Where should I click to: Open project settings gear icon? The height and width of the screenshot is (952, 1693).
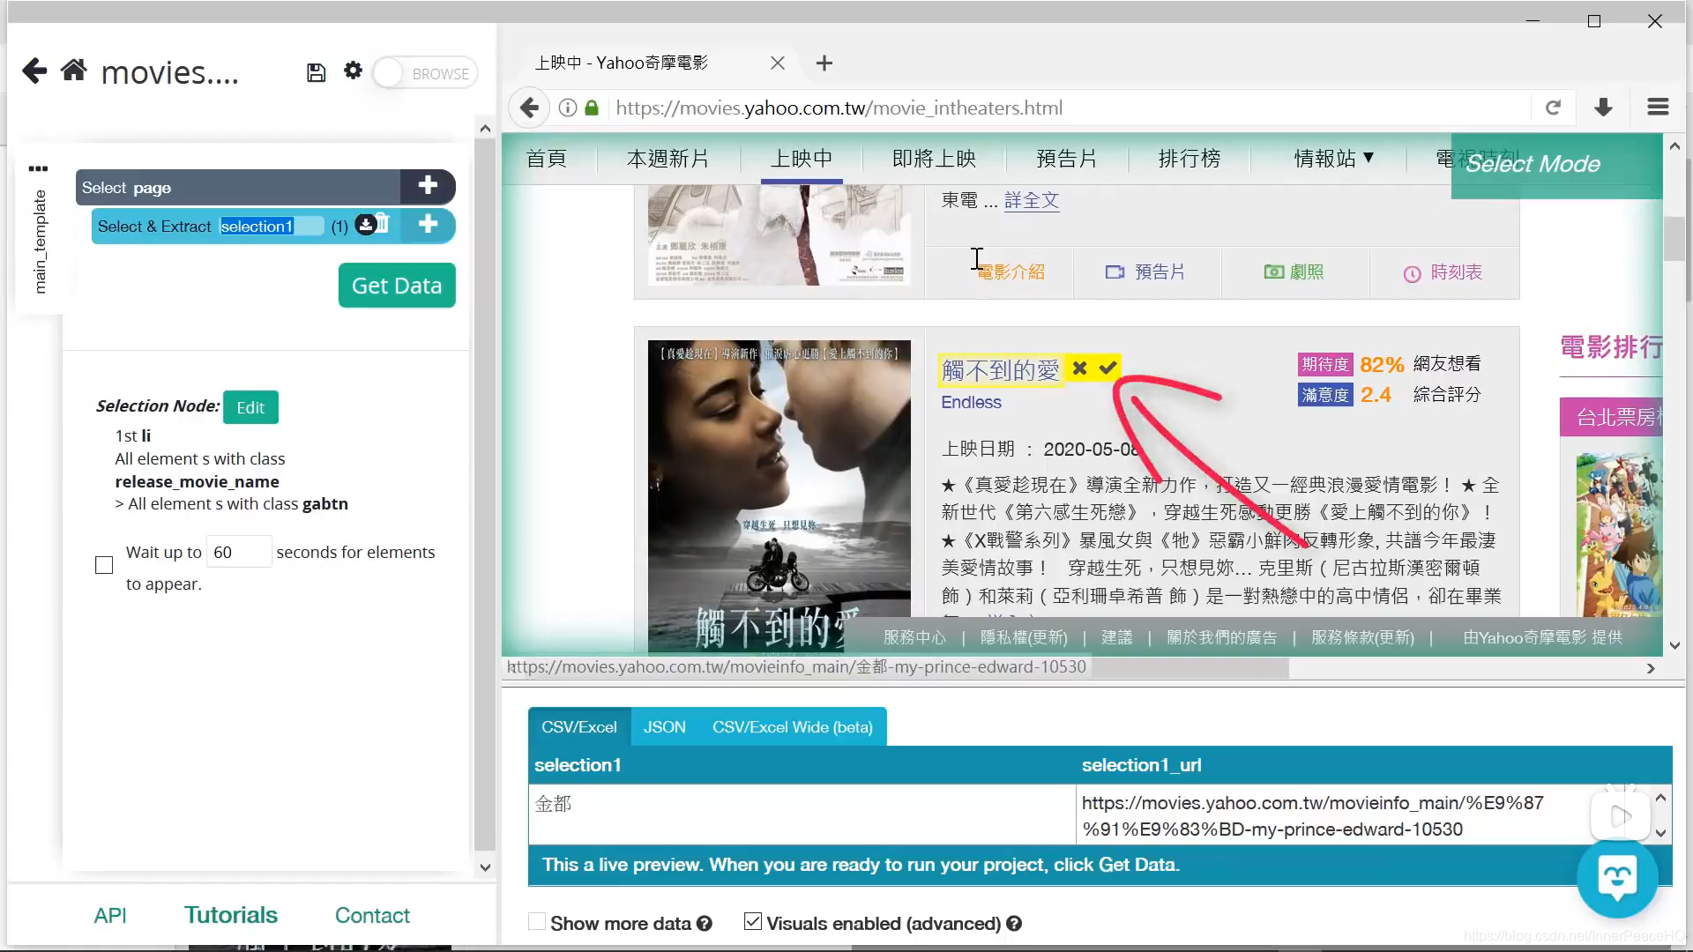pyautogui.click(x=353, y=71)
